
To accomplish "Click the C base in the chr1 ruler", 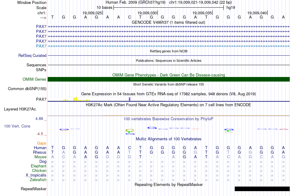I will coord(129,17).
